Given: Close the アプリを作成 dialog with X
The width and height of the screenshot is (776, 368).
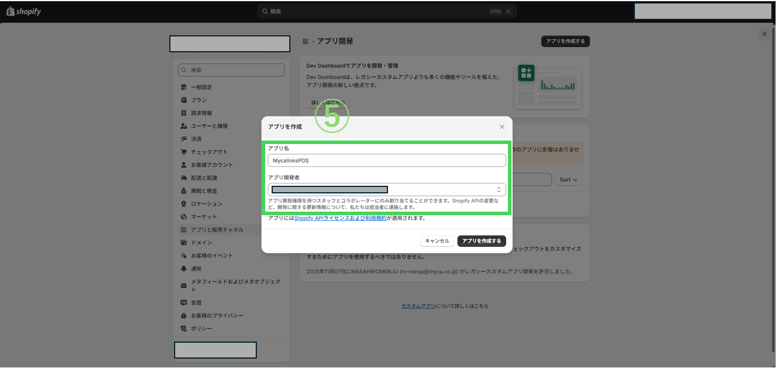Looking at the screenshot, I should tap(501, 127).
